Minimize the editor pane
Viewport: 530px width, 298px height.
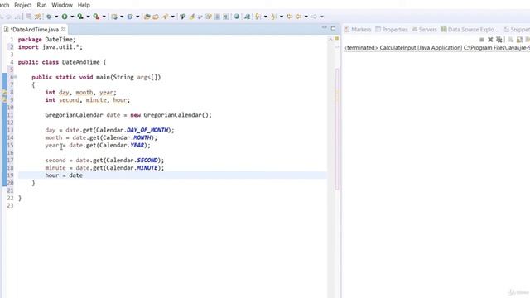point(324,27)
